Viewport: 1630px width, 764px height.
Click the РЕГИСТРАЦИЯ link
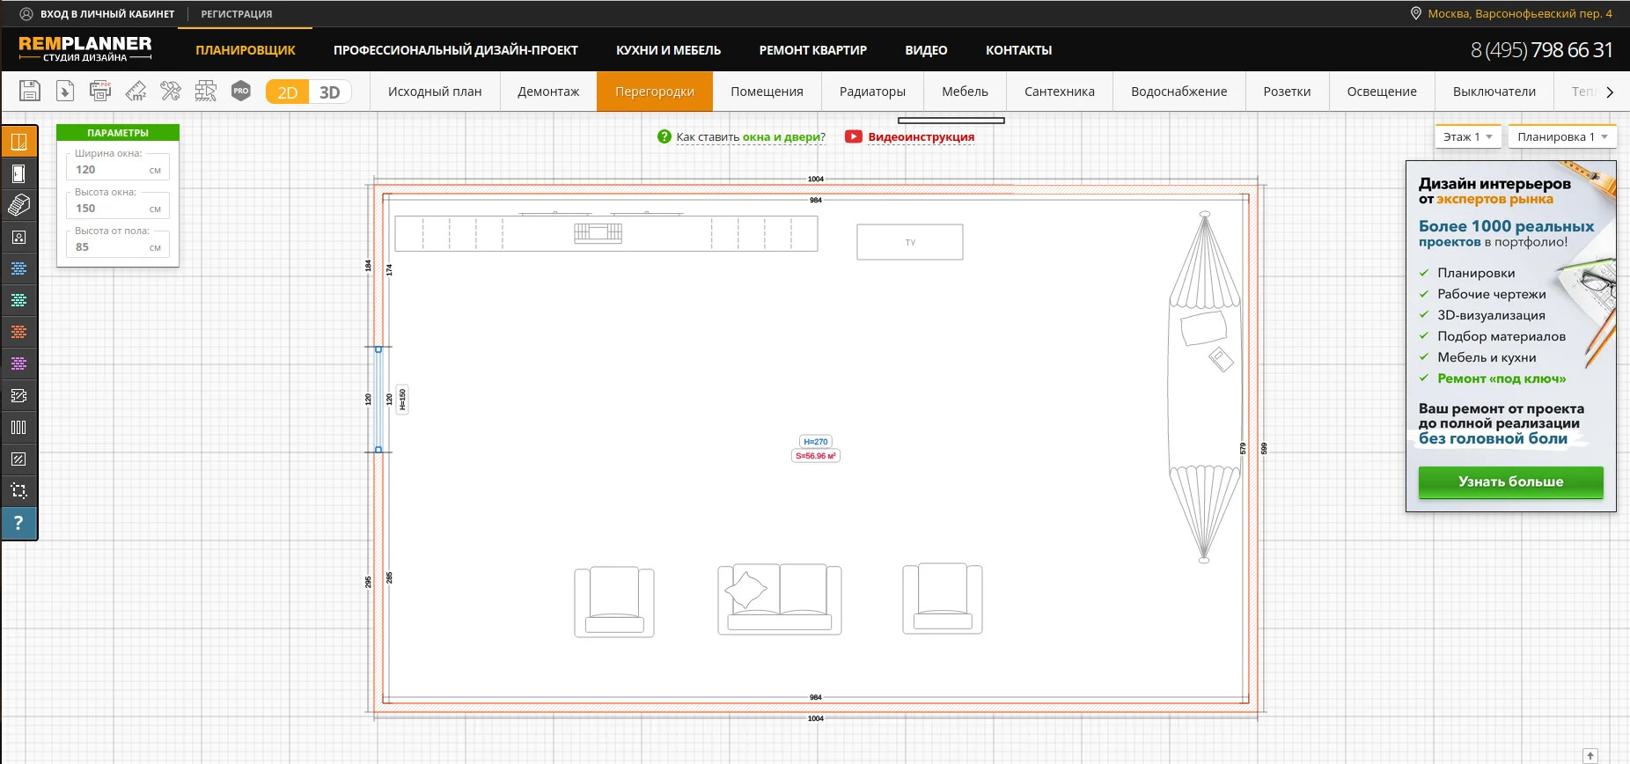[x=237, y=14]
